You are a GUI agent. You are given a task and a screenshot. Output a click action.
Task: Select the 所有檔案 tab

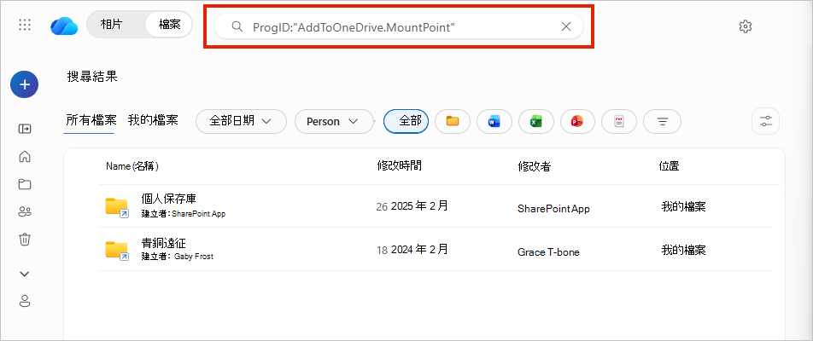tap(91, 120)
